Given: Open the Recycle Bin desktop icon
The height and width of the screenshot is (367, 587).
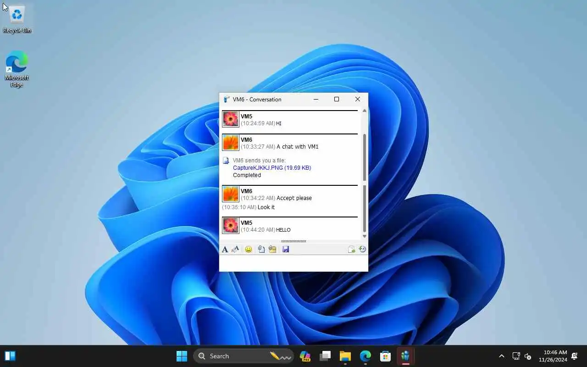Looking at the screenshot, I should click(x=17, y=19).
